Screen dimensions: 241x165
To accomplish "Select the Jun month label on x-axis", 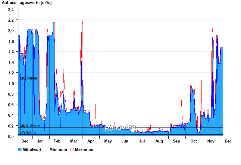I will [125, 141].
